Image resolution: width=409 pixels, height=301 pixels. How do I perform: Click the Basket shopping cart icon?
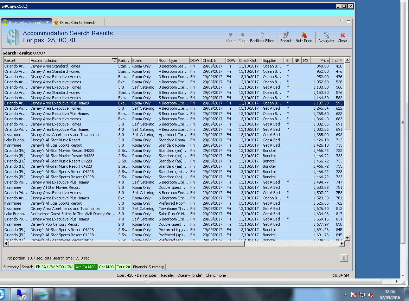point(286,37)
